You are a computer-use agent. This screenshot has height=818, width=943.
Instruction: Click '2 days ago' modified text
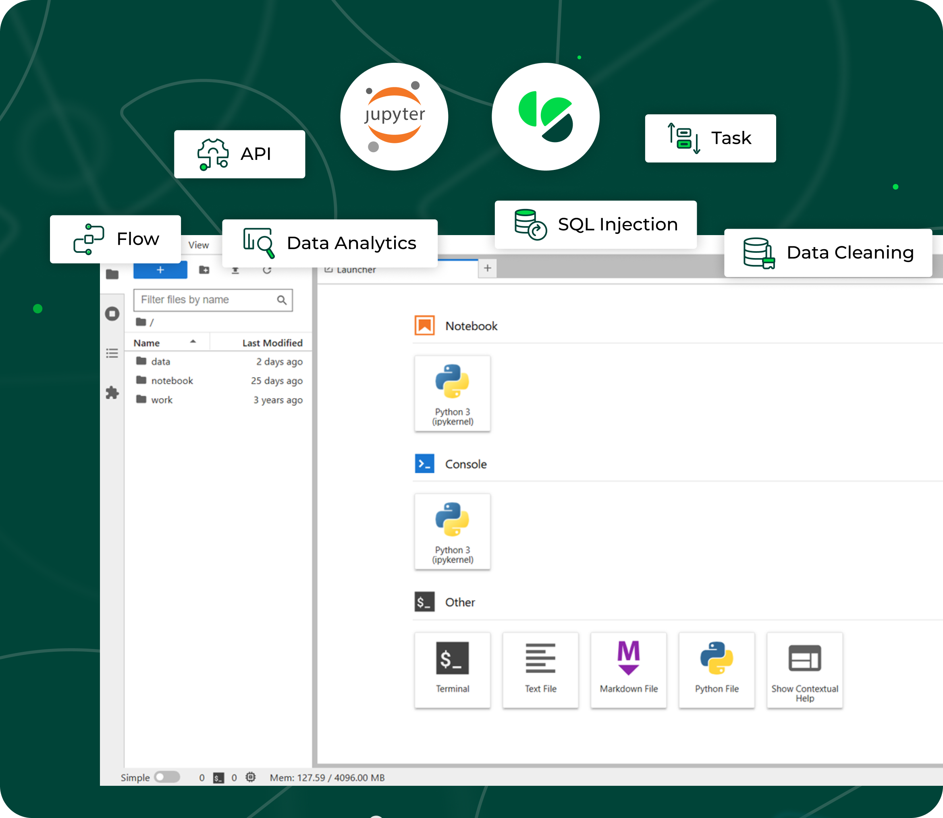279,362
